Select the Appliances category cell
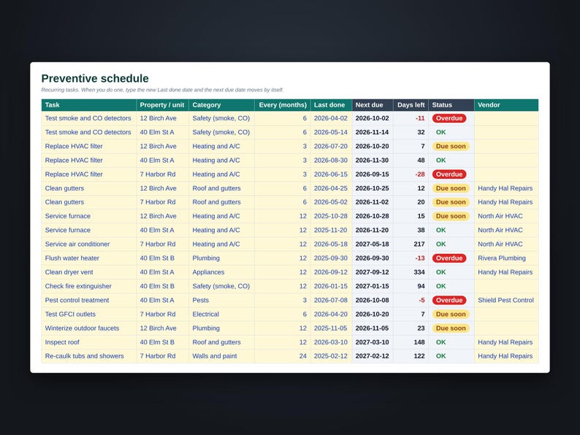 tap(221, 272)
